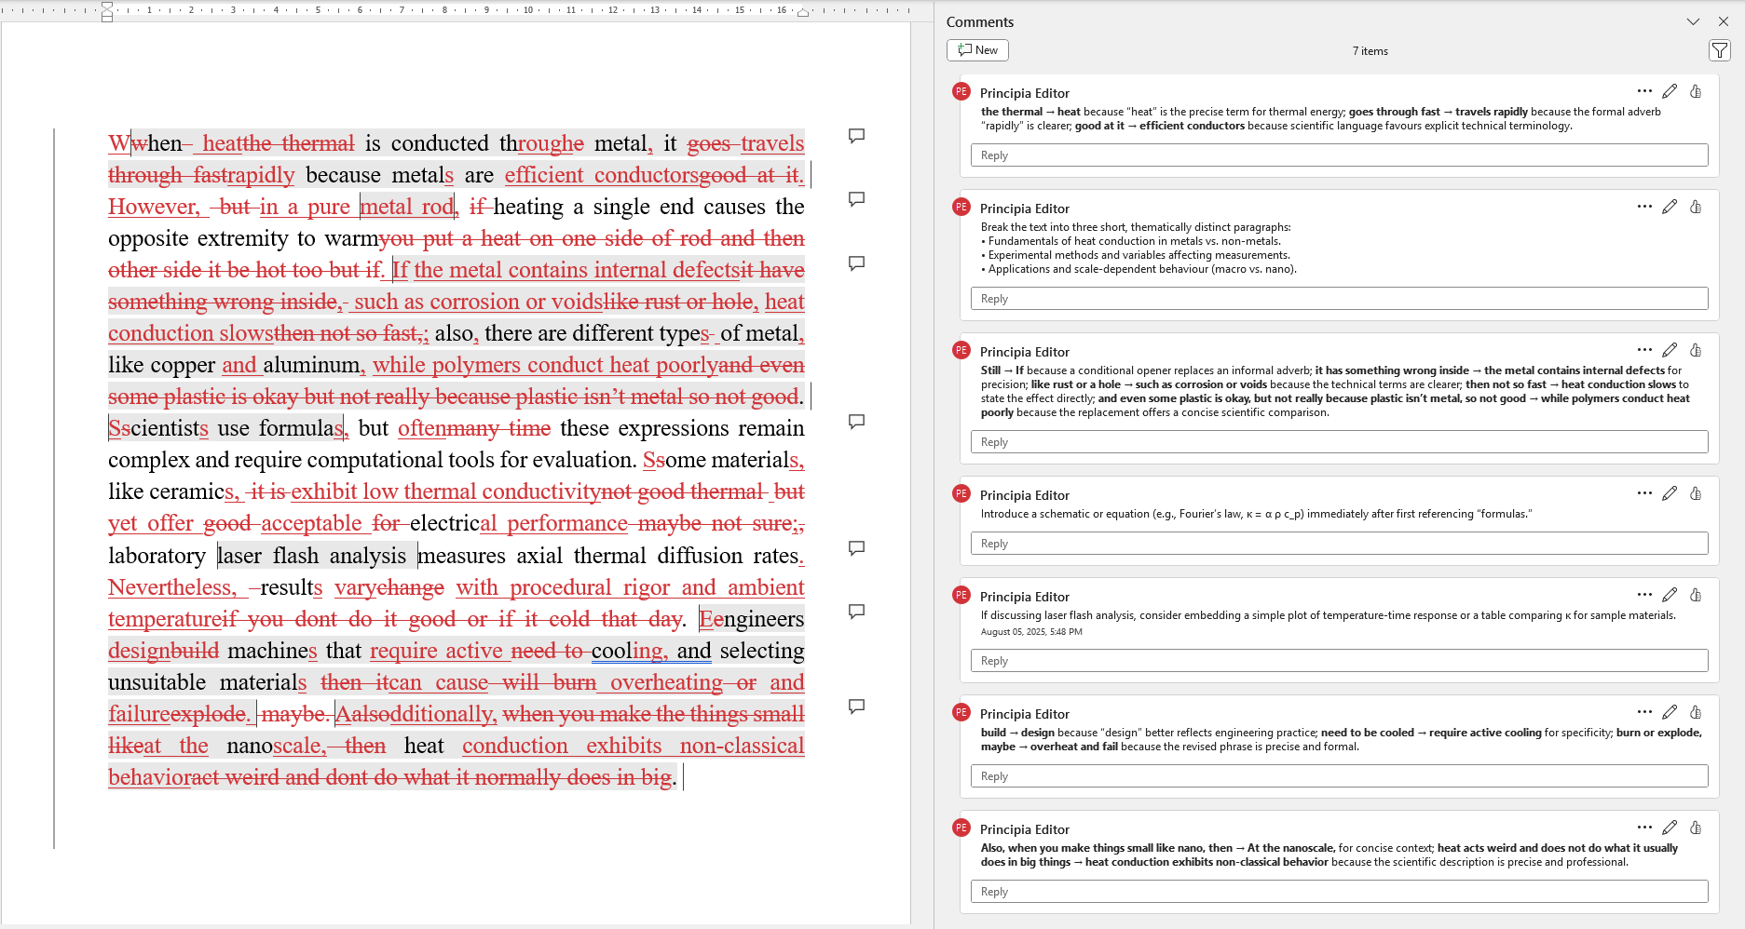Open the comment balloon beside laser flash analysis line
The height and width of the screenshot is (929, 1745).
pos(857,548)
